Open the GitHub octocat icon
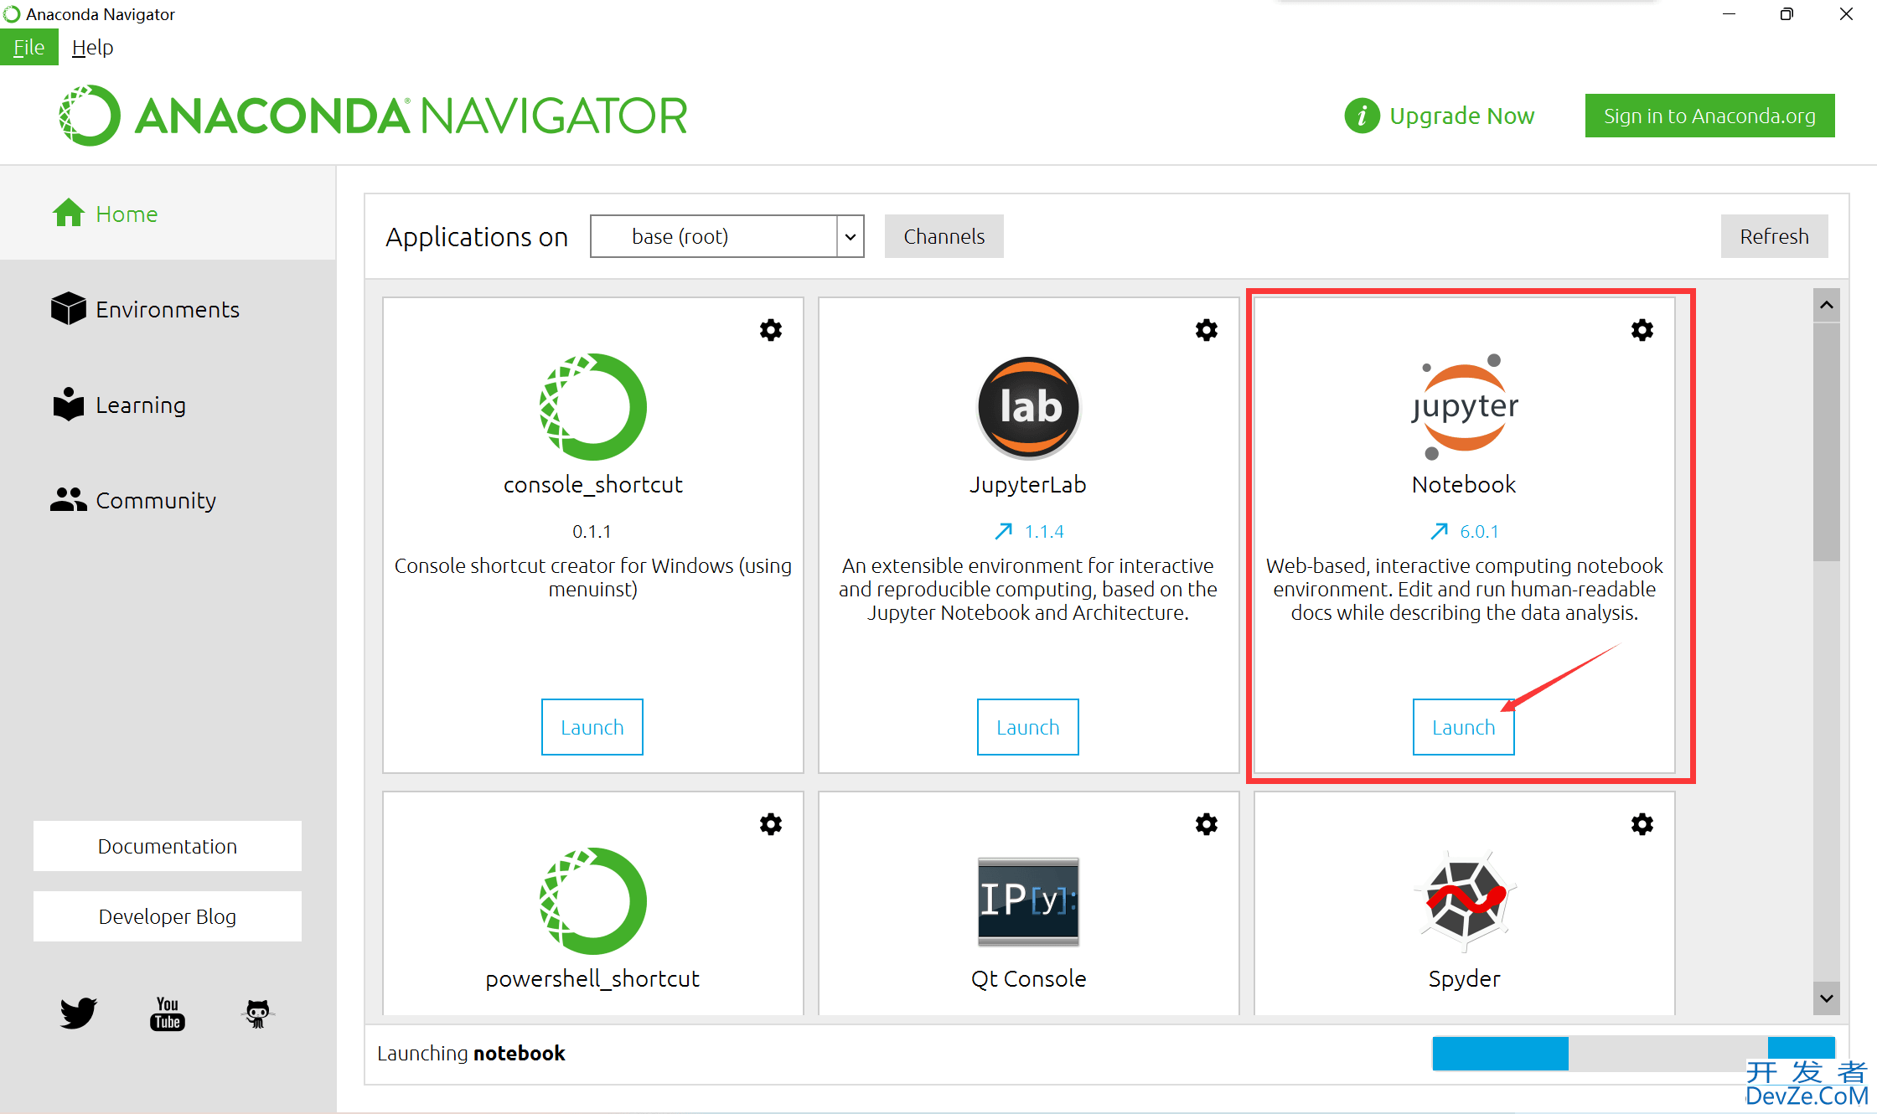 [x=258, y=1013]
